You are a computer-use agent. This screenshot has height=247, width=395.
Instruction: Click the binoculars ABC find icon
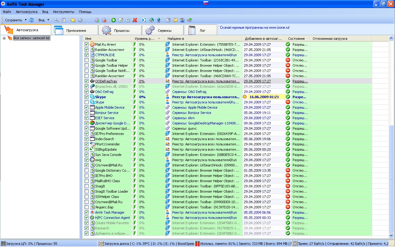tap(182, 20)
